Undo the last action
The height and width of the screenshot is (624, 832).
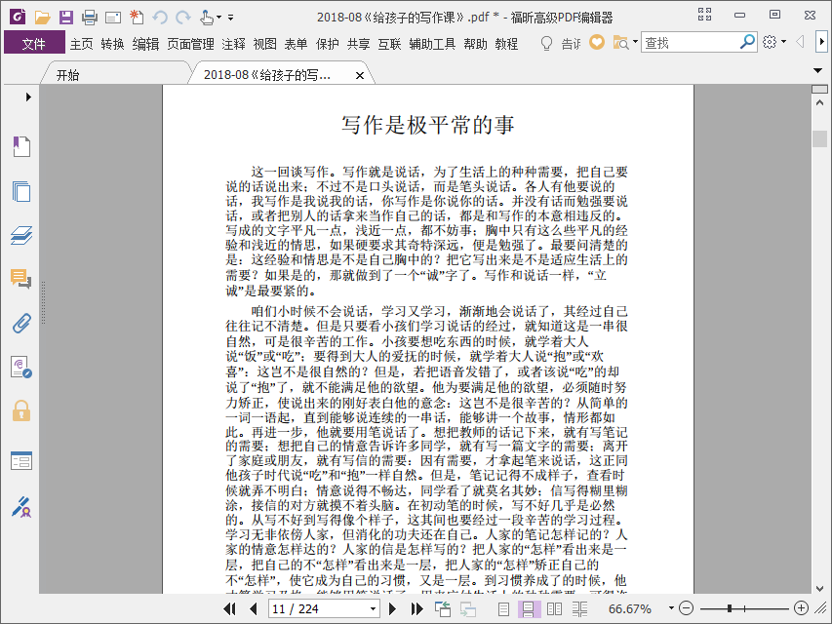[x=160, y=18]
